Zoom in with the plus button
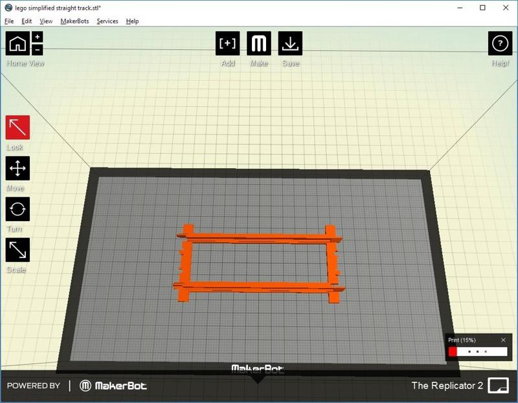Screen dimensions: 518x403 tap(38, 37)
